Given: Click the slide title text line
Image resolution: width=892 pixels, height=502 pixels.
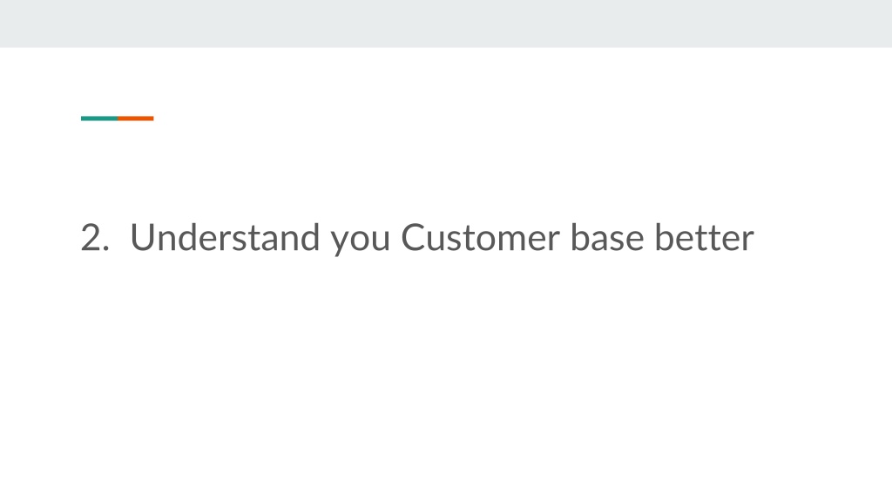Looking at the screenshot, I should [417, 238].
